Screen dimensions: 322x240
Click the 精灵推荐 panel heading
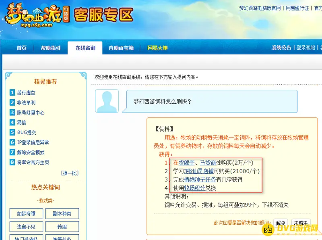click(x=45, y=81)
